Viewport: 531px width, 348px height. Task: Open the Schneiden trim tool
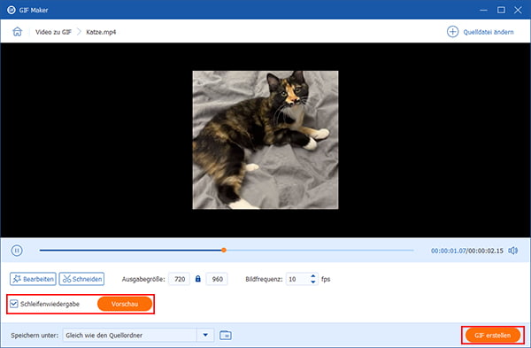[x=81, y=279]
